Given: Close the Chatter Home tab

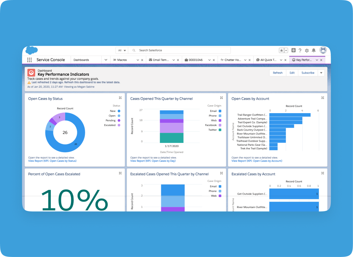Looking at the screenshot, I should pyautogui.click(x=249, y=60).
